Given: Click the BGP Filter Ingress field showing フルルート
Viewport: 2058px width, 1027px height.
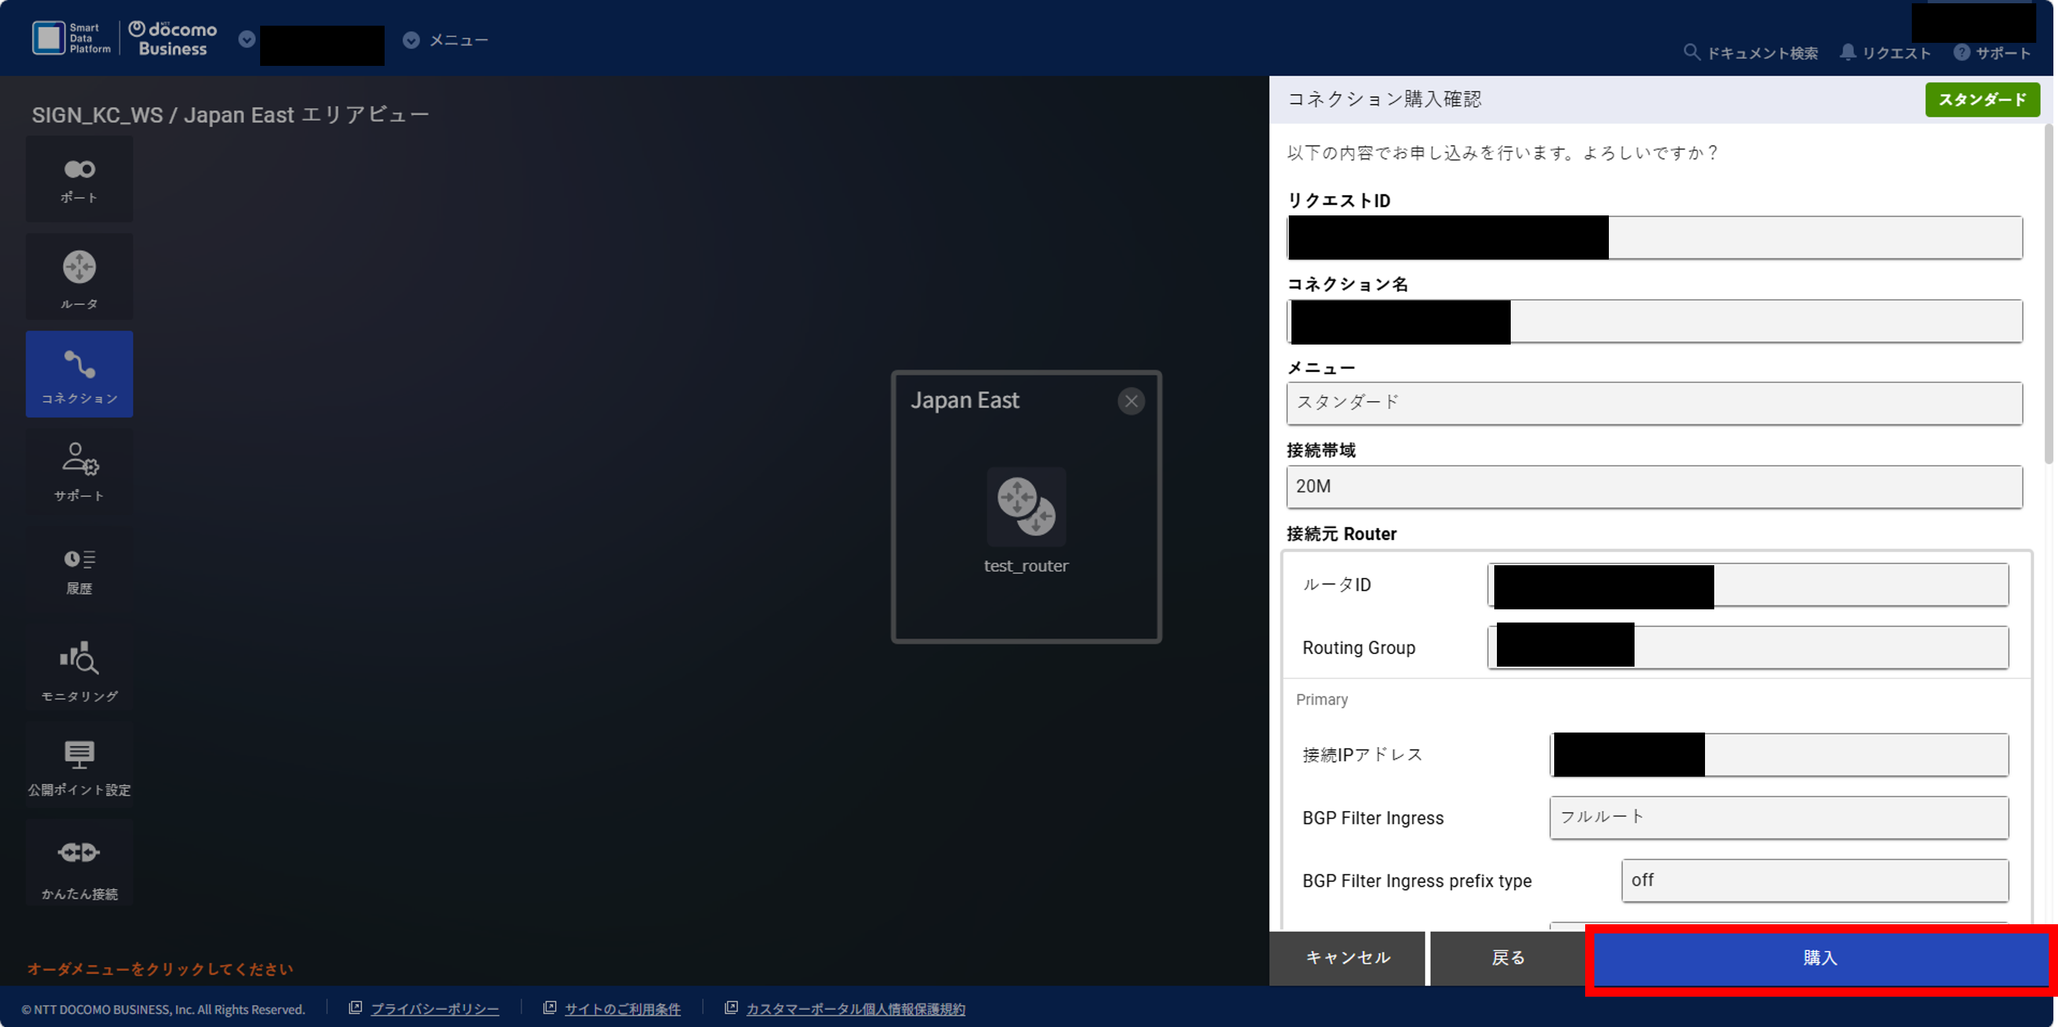Looking at the screenshot, I should [1779, 818].
